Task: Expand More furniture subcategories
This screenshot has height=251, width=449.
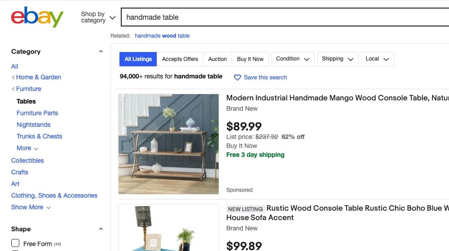Action: [x=27, y=148]
